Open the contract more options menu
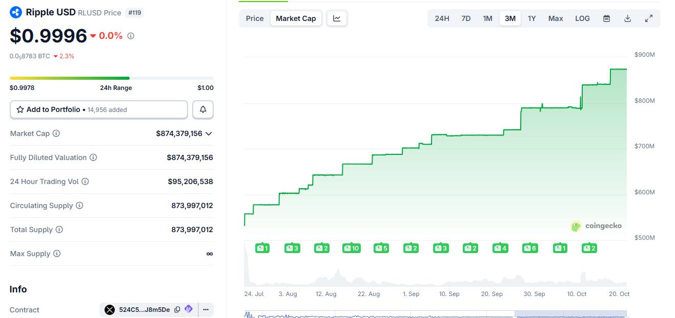The image size is (675, 318). [x=206, y=309]
